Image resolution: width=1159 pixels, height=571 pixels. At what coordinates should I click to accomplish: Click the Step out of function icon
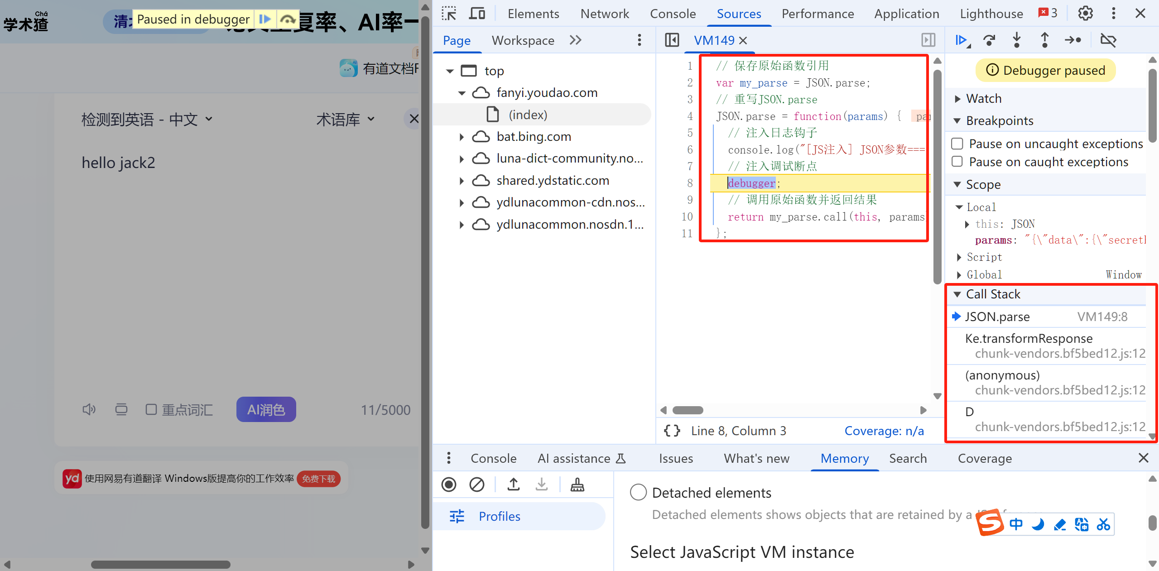1044,40
